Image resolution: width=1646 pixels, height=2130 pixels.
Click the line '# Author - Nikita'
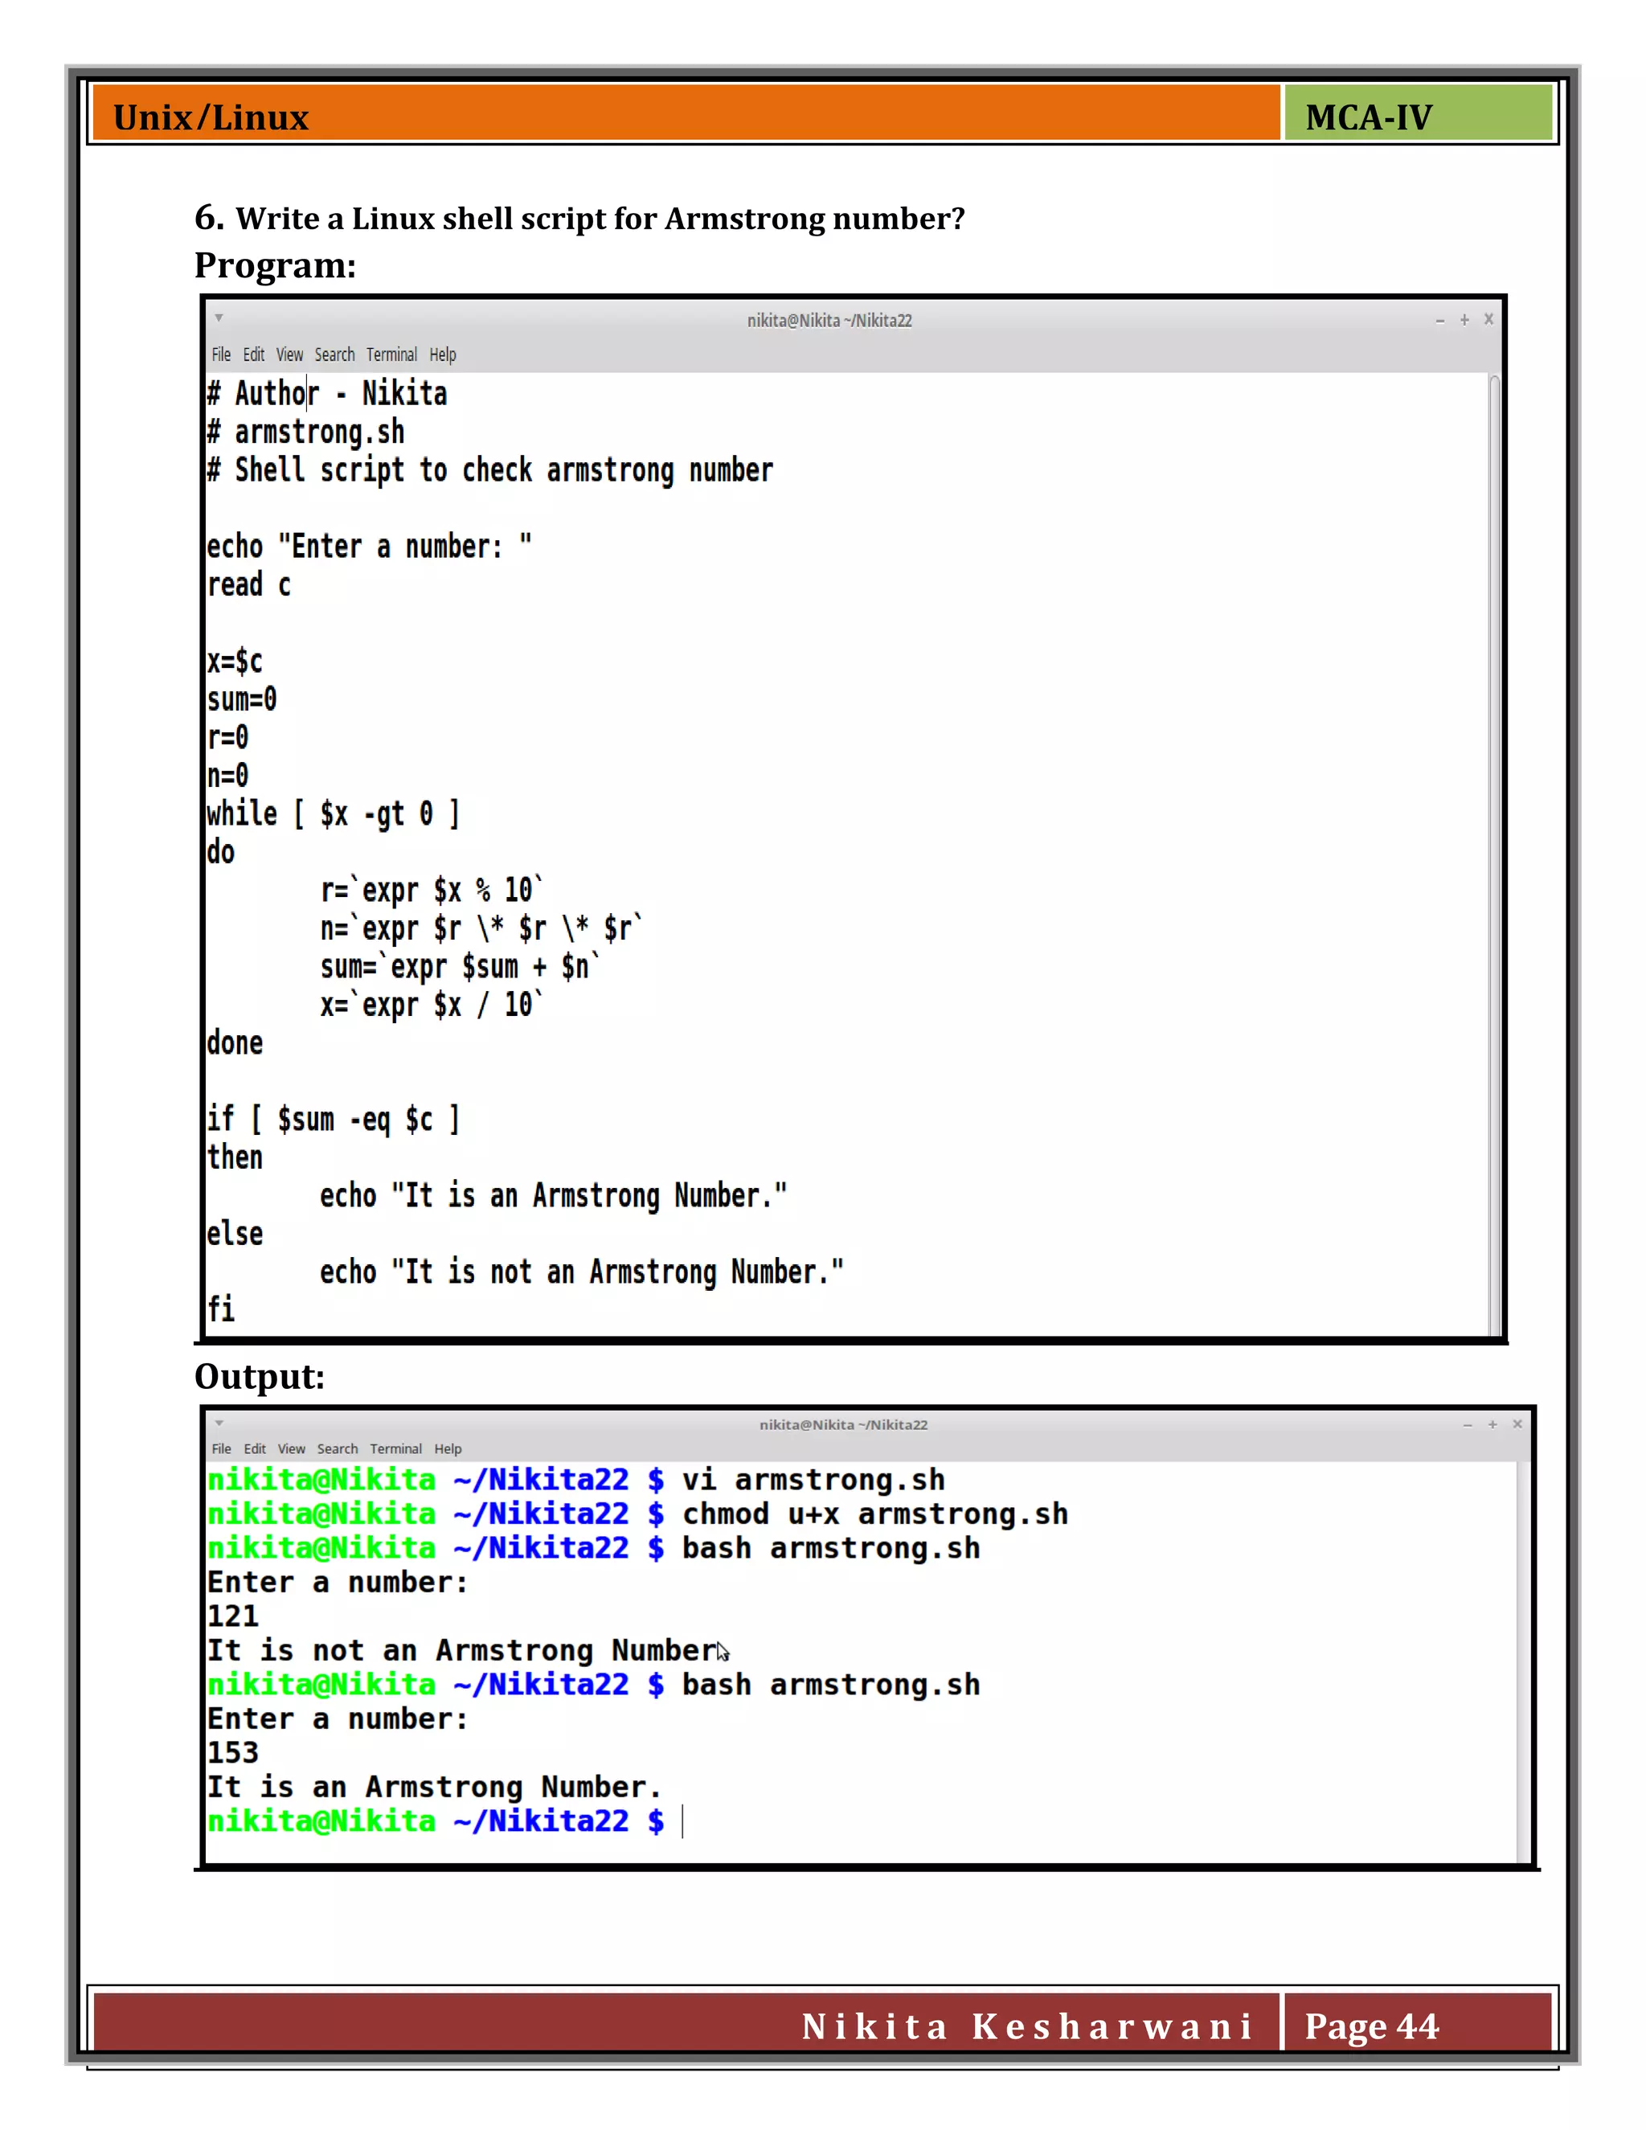point(326,393)
